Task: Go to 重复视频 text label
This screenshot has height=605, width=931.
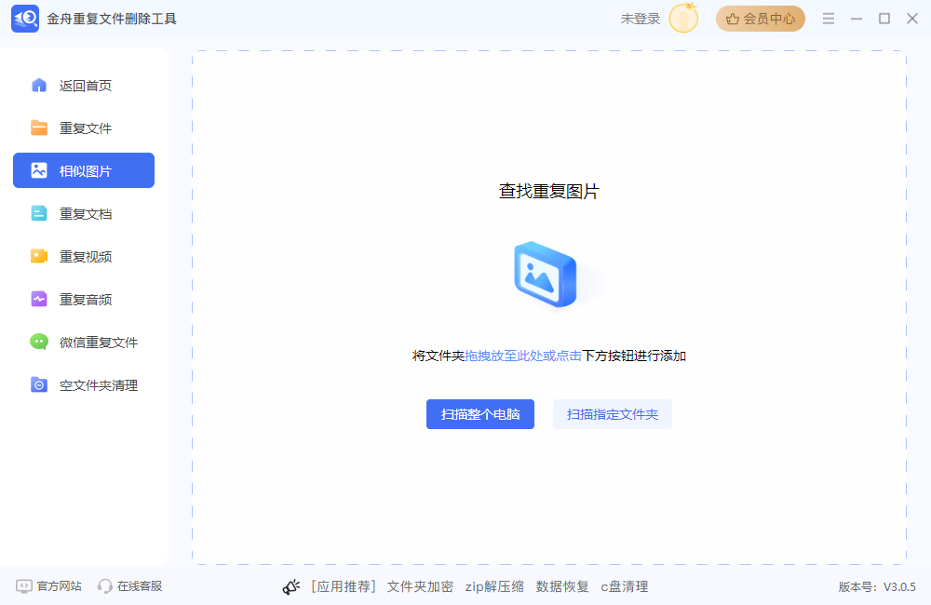Action: tap(86, 257)
